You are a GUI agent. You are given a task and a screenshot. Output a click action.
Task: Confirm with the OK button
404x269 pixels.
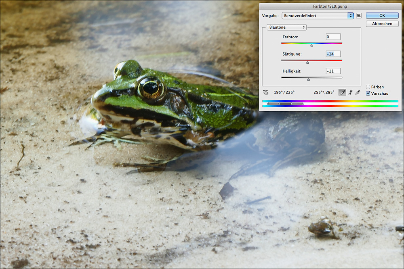382,15
